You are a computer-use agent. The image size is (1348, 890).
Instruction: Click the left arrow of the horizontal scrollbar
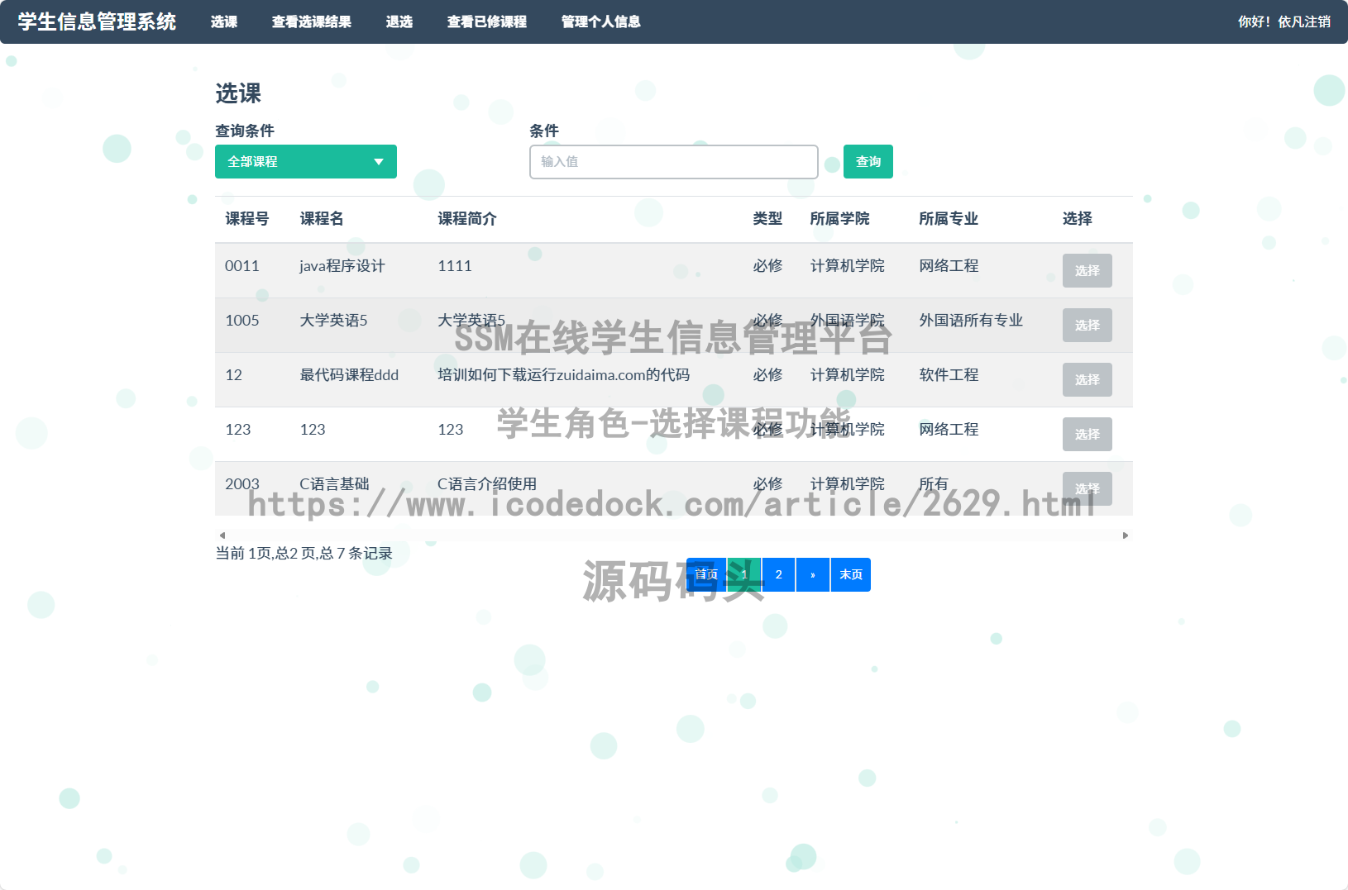(221, 535)
